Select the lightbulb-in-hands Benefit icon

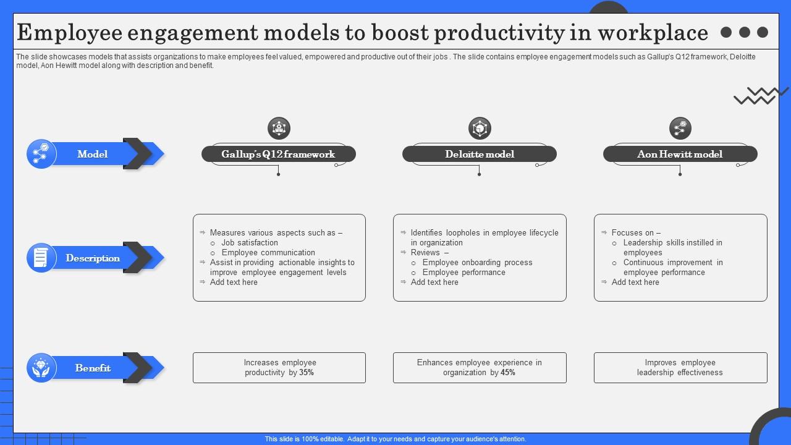click(41, 367)
